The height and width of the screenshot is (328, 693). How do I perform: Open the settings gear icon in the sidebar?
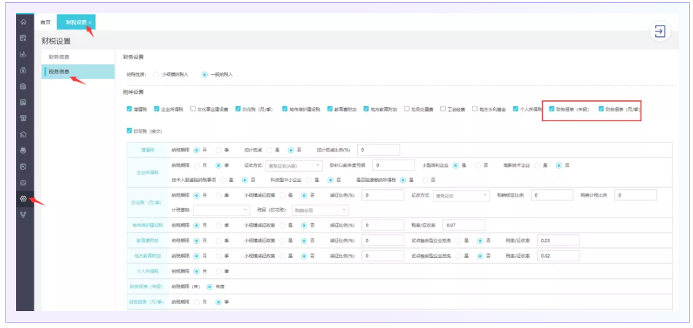click(24, 199)
